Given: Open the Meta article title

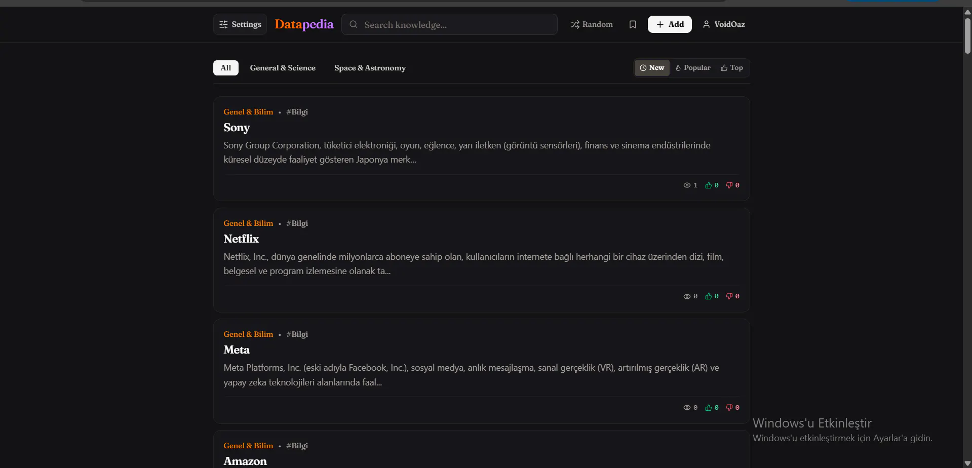Looking at the screenshot, I should 237,350.
